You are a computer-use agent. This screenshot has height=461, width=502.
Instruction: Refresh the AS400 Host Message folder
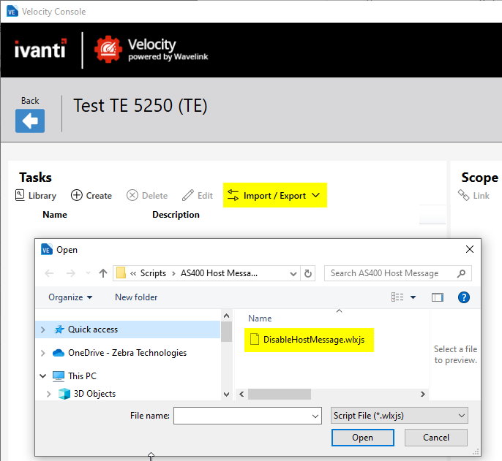(307, 274)
